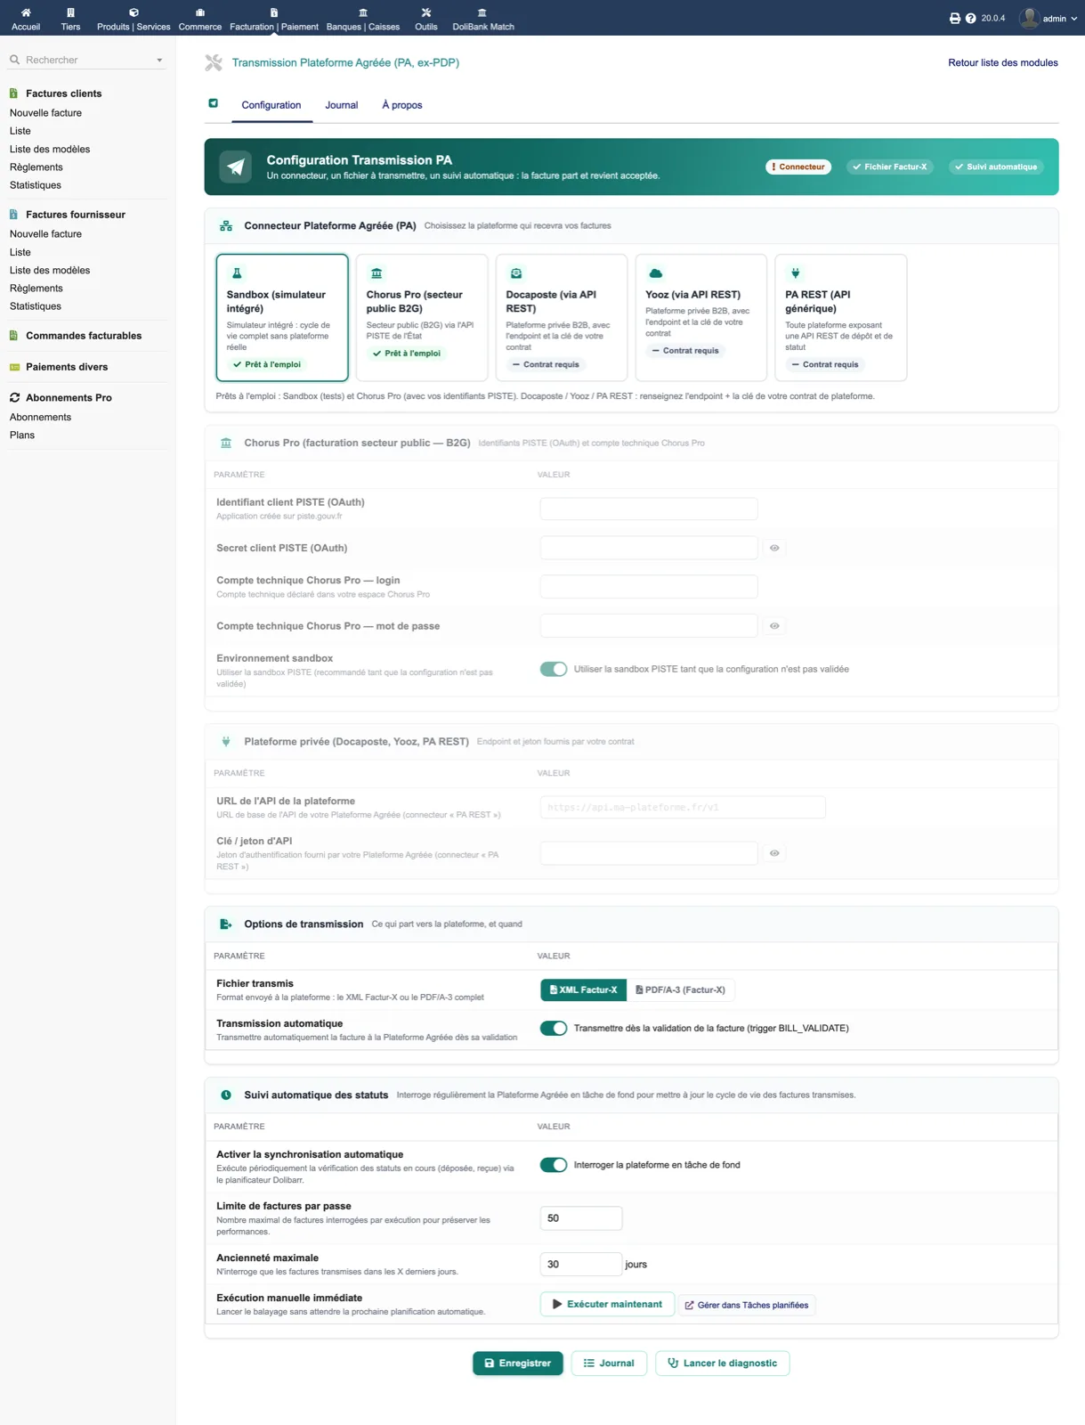This screenshot has width=1085, height=1425.
Task: Click Lancer le diagnostic button
Action: coord(723,1364)
